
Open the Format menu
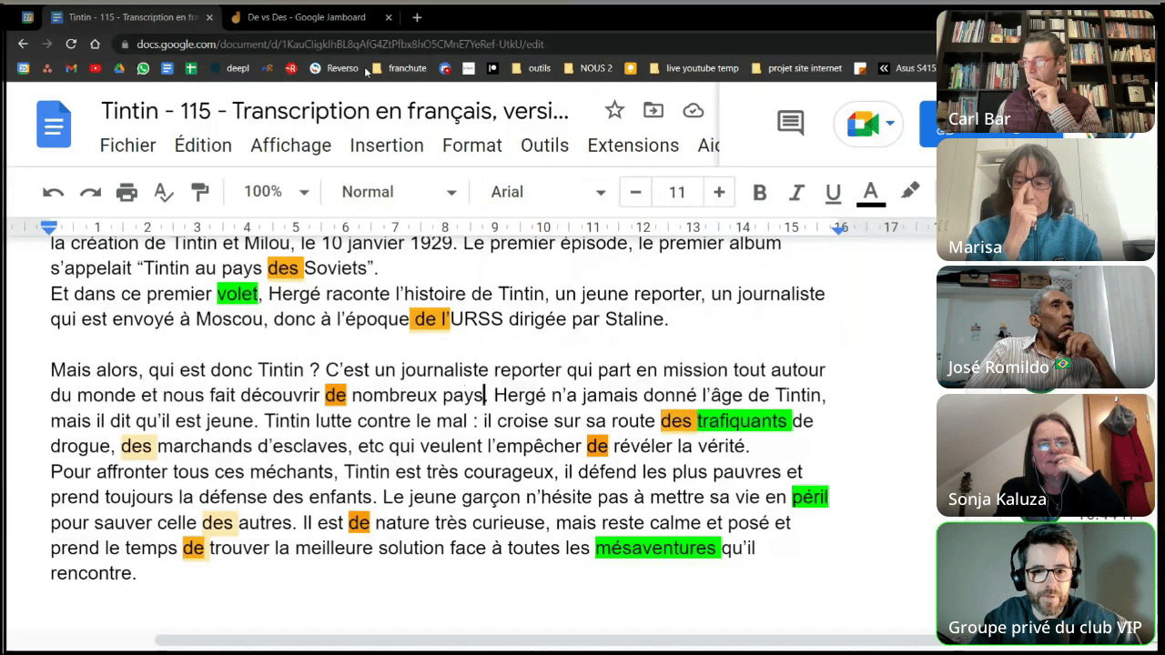[471, 146]
